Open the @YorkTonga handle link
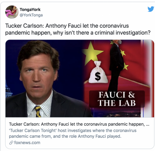Image resolution: width=155 pixels, height=151 pixels. pos(31,15)
